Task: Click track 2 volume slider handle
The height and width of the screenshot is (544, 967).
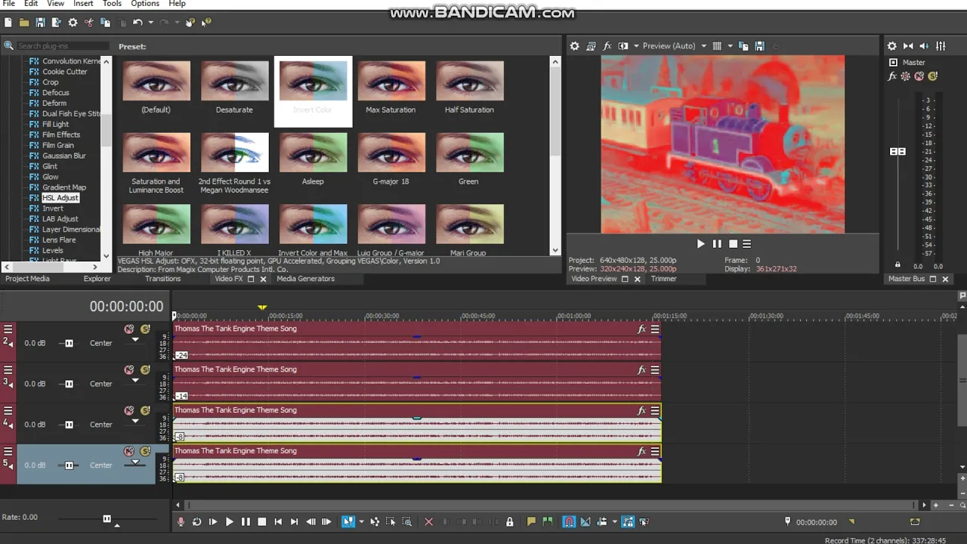Action: coord(69,343)
